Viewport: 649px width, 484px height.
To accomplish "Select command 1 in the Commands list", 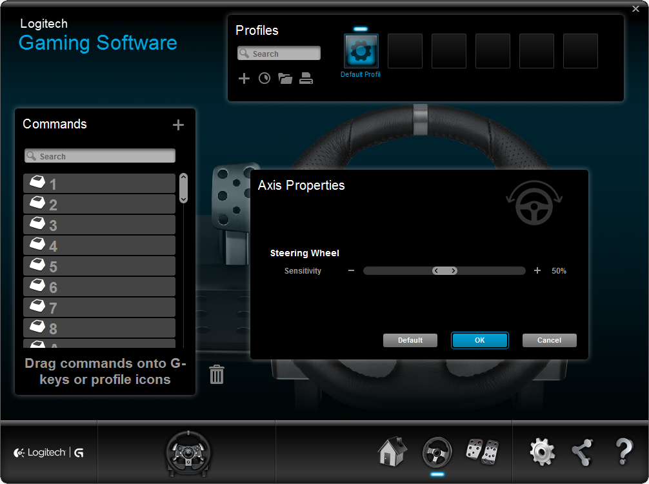I will pyautogui.click(x=99, y=183).
